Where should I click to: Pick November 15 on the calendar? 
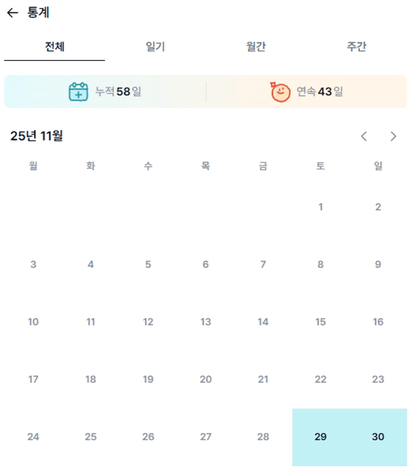320,322
